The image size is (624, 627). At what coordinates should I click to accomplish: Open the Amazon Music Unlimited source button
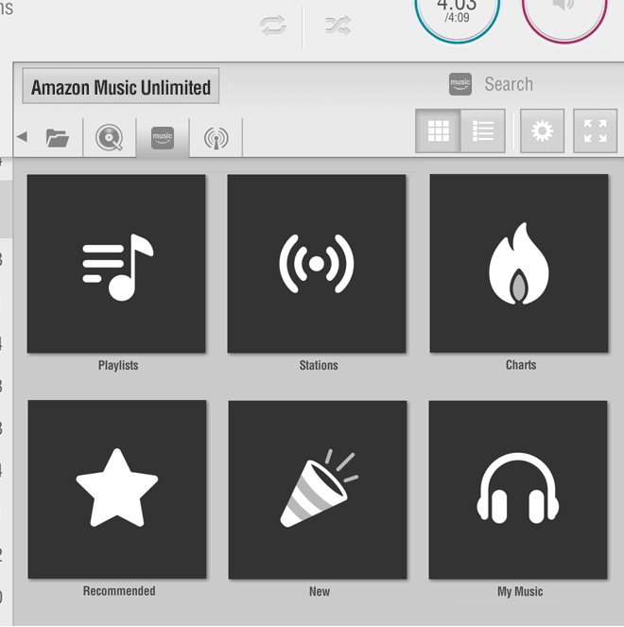(x=121, y=87)
